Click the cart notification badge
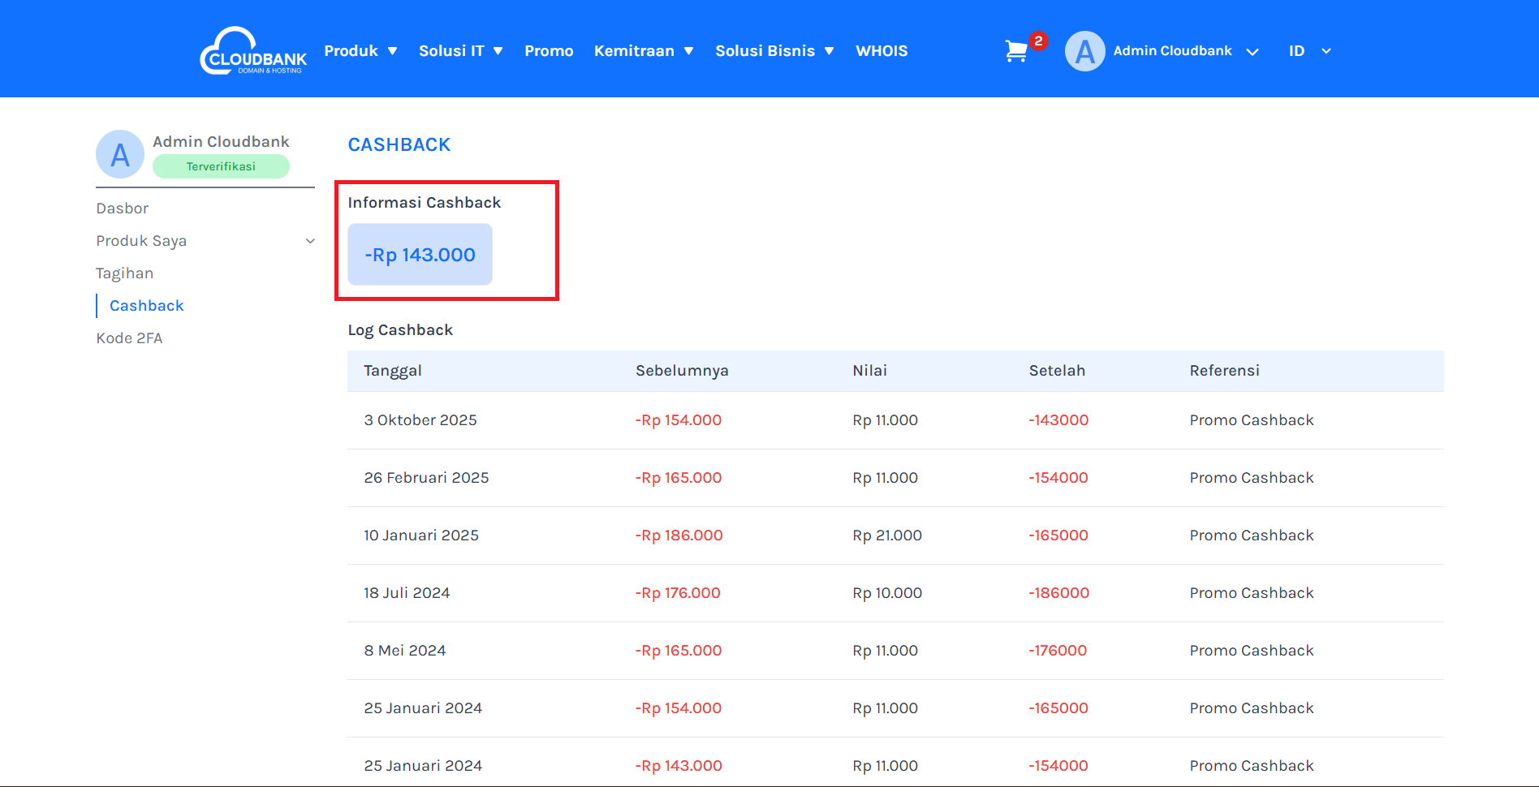This screenshot has height=787, width=1539. (1038, 41)
